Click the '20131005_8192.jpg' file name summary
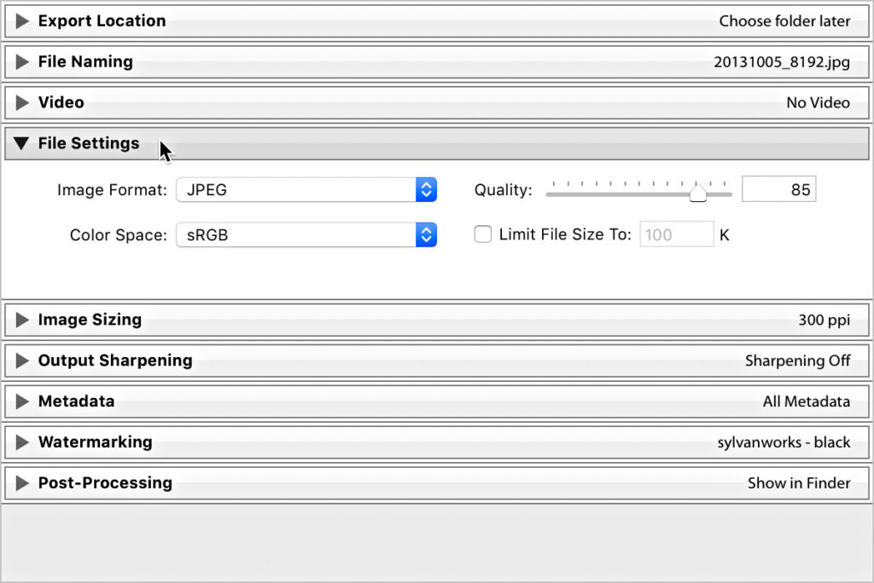Screen dimensions: 874x583 (782, 62)
